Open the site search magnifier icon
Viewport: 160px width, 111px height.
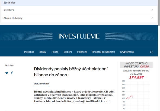tap(151, 52)
